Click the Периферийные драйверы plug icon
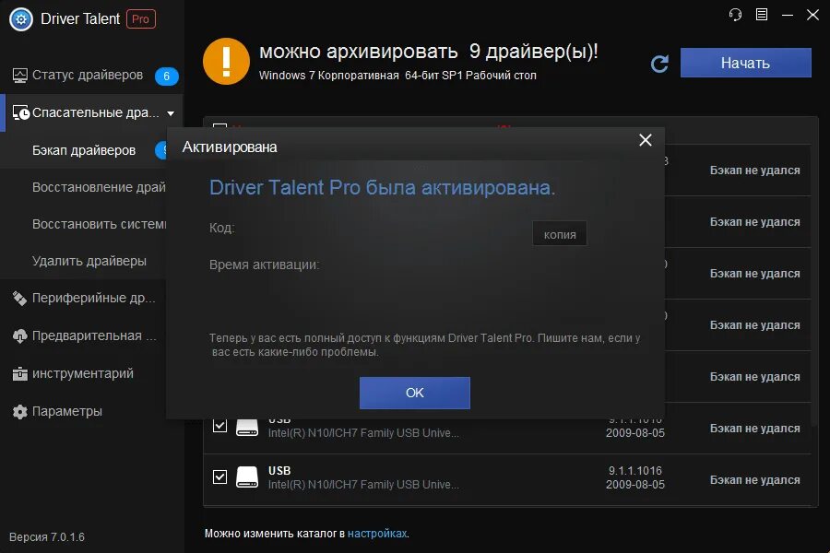 (19, 299)
